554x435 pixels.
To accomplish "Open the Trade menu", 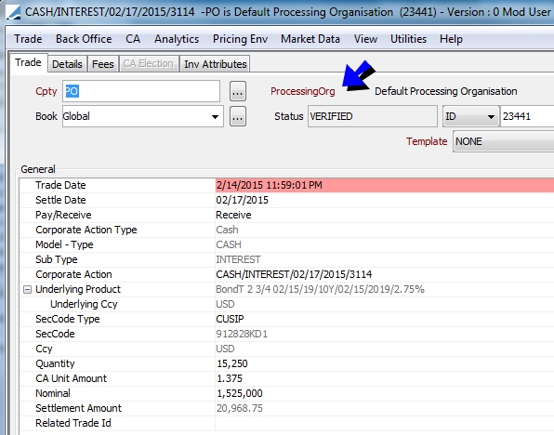I will (x=28, y=39).
